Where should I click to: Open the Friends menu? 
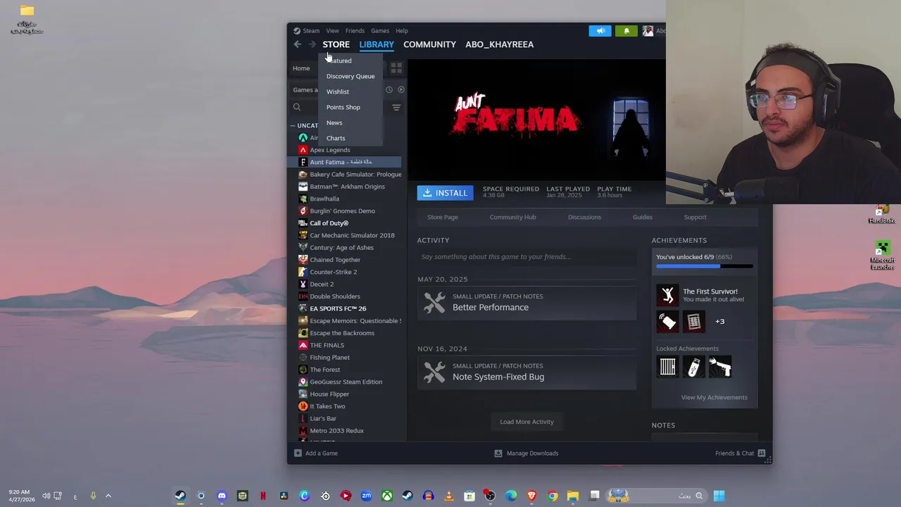click(355, 30)
